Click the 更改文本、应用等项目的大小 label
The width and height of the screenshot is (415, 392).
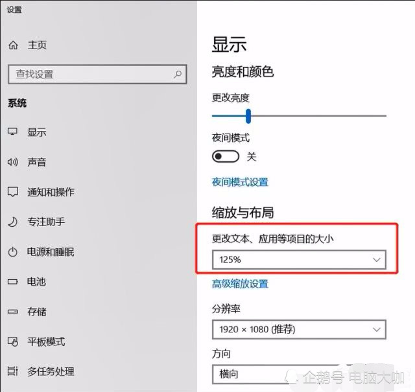click(x=272, y=239)
